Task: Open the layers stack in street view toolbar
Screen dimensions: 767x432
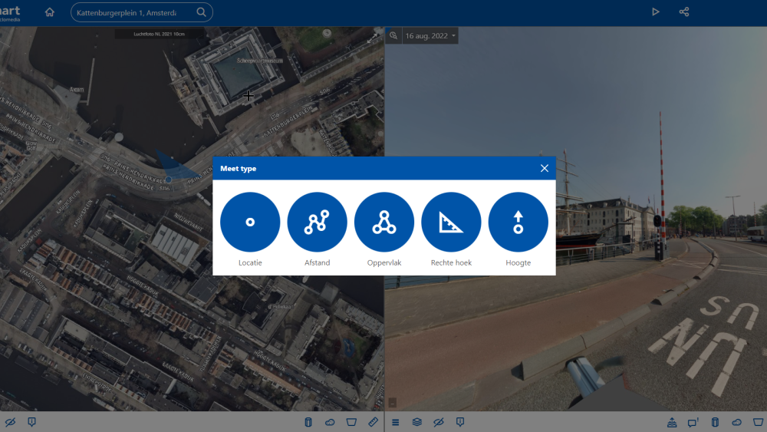Action: click(x=417, y=422)
